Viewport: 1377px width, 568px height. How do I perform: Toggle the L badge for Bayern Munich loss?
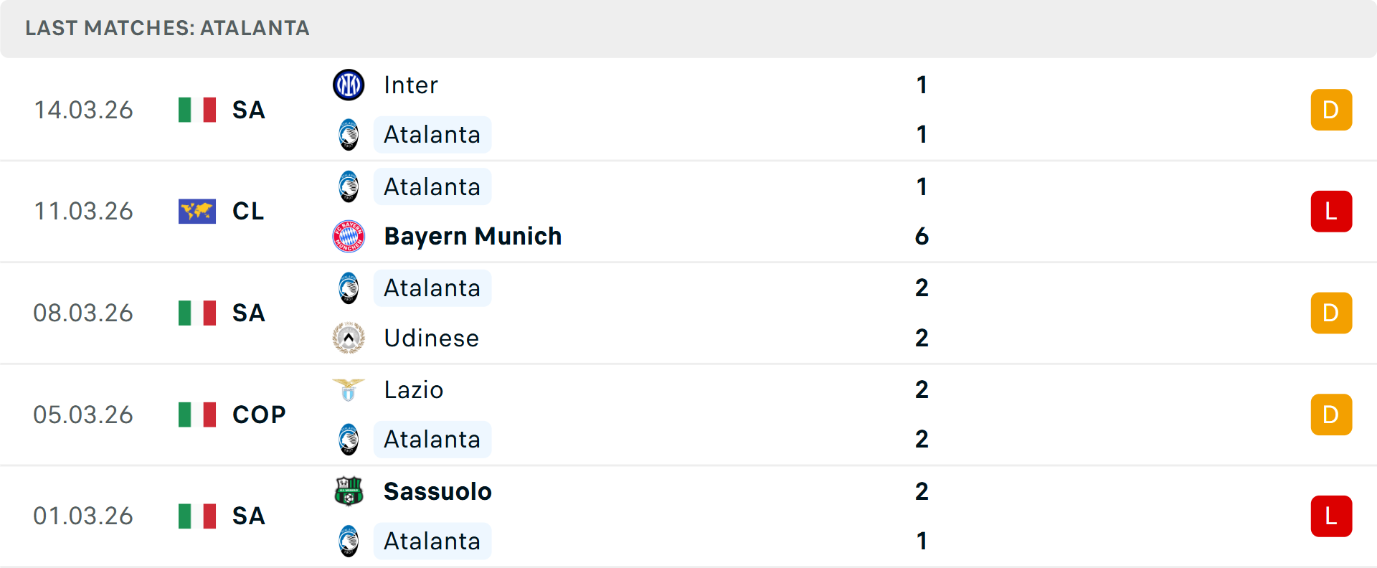[1331, 211]
